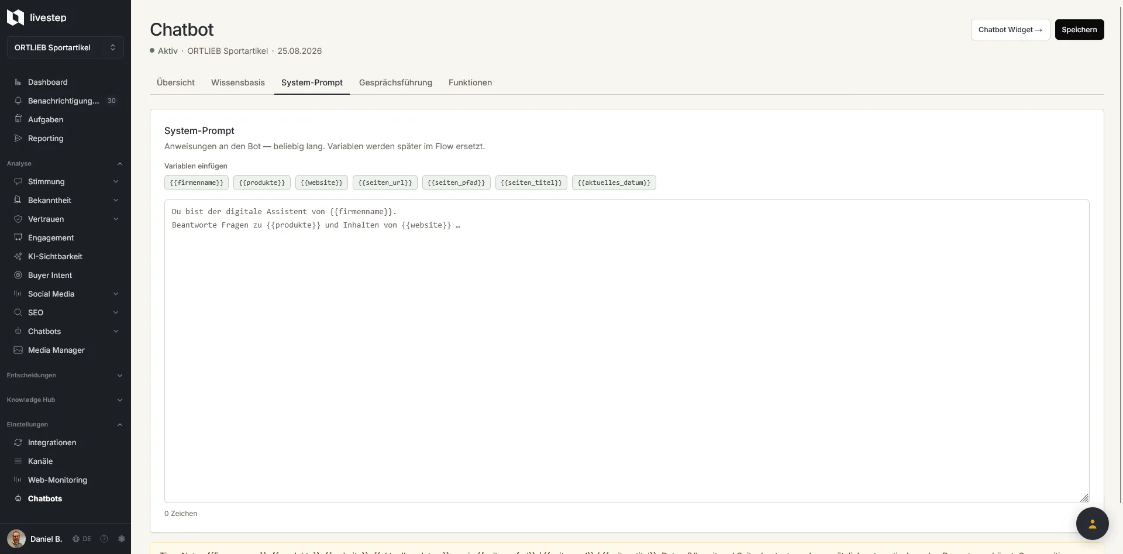
Task: Open the floating chat assistant button
Action: 1092,524
